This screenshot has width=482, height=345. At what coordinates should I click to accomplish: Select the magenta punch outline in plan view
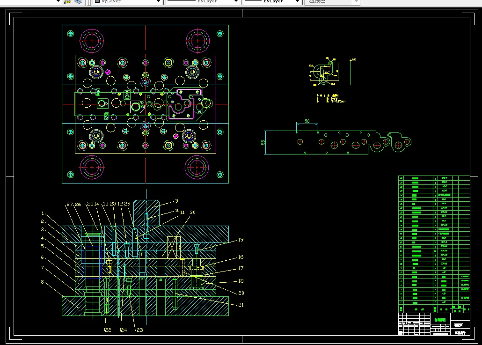tap(185, 104)
